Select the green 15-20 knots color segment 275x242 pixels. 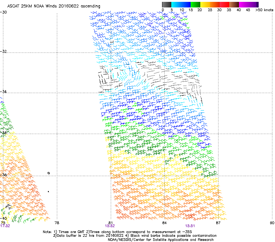pyautogui.click(x=195, y=4)
